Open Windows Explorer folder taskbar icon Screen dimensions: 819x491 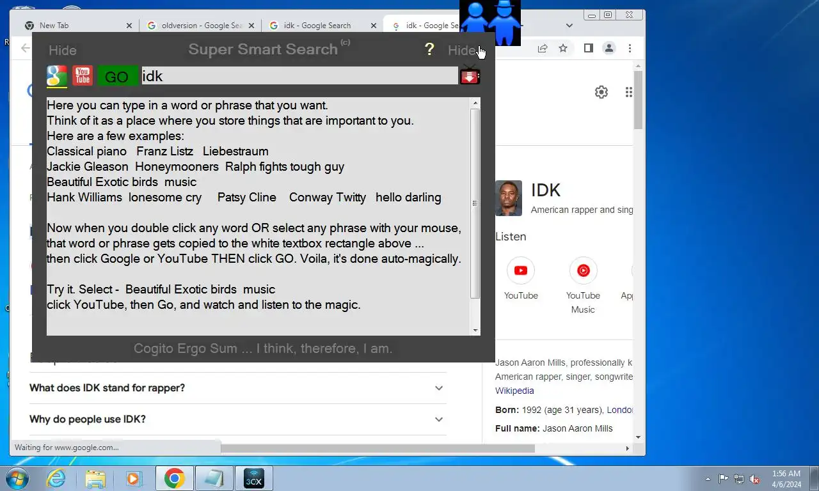95,478
